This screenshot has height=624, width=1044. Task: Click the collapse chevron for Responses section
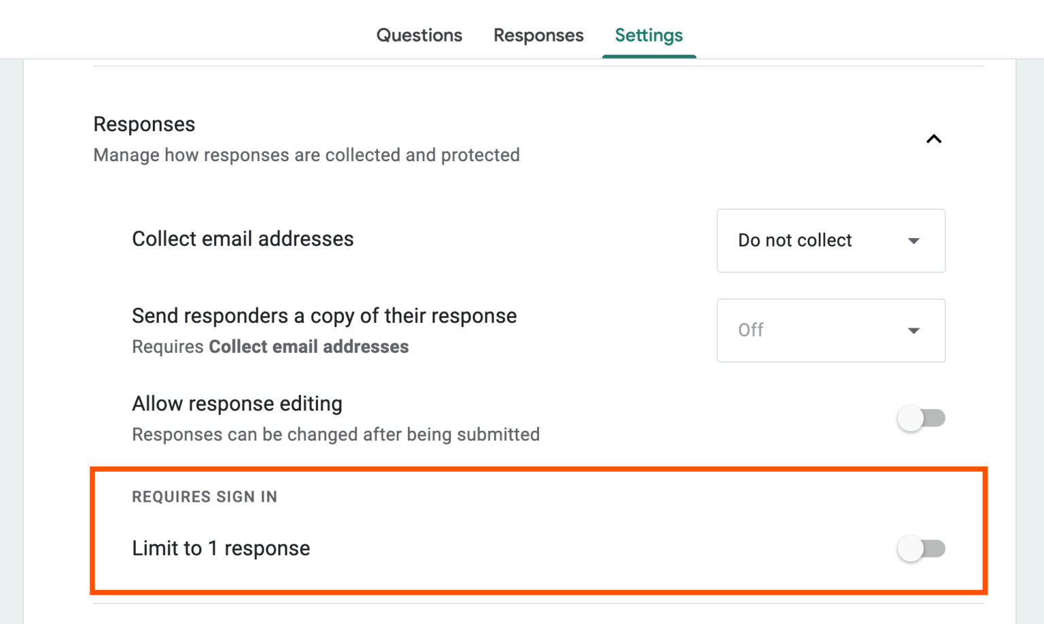click(935, 139)
